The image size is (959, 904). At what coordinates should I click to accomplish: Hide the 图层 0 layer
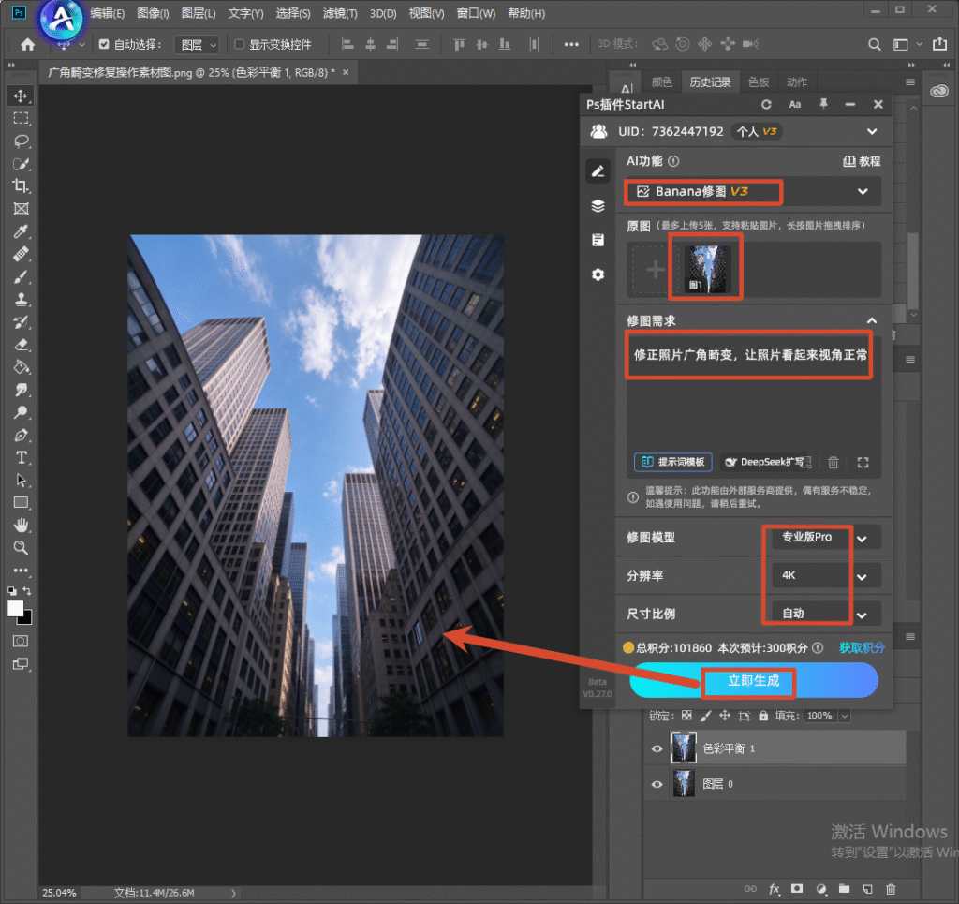click(657, 784)
